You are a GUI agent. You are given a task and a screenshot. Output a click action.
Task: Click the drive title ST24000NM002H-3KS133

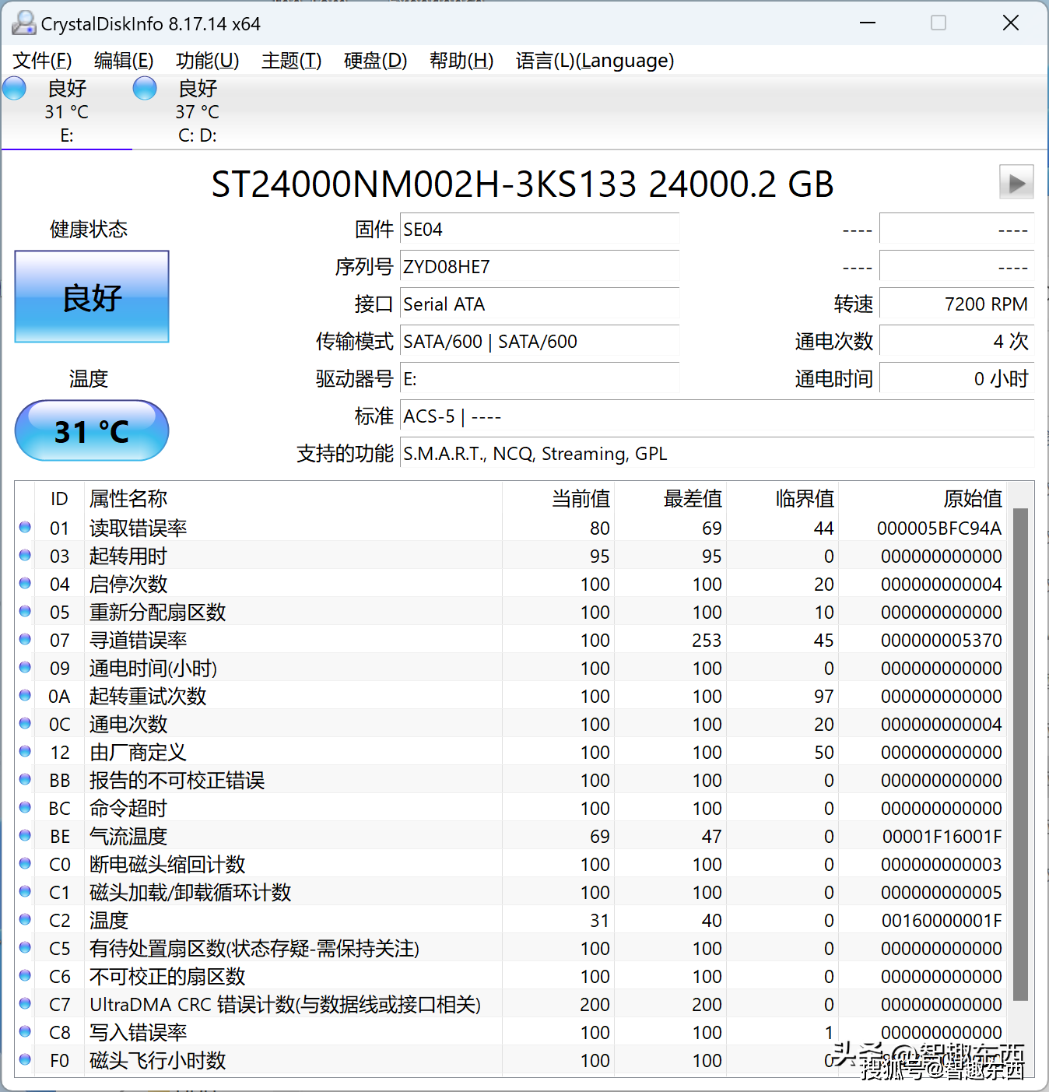tap(424, 184)
